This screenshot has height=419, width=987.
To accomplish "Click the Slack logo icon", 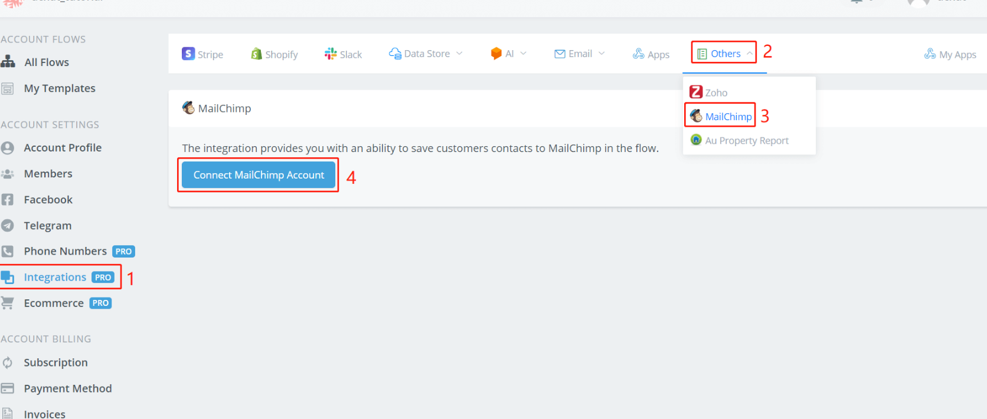I will [331, 54].
